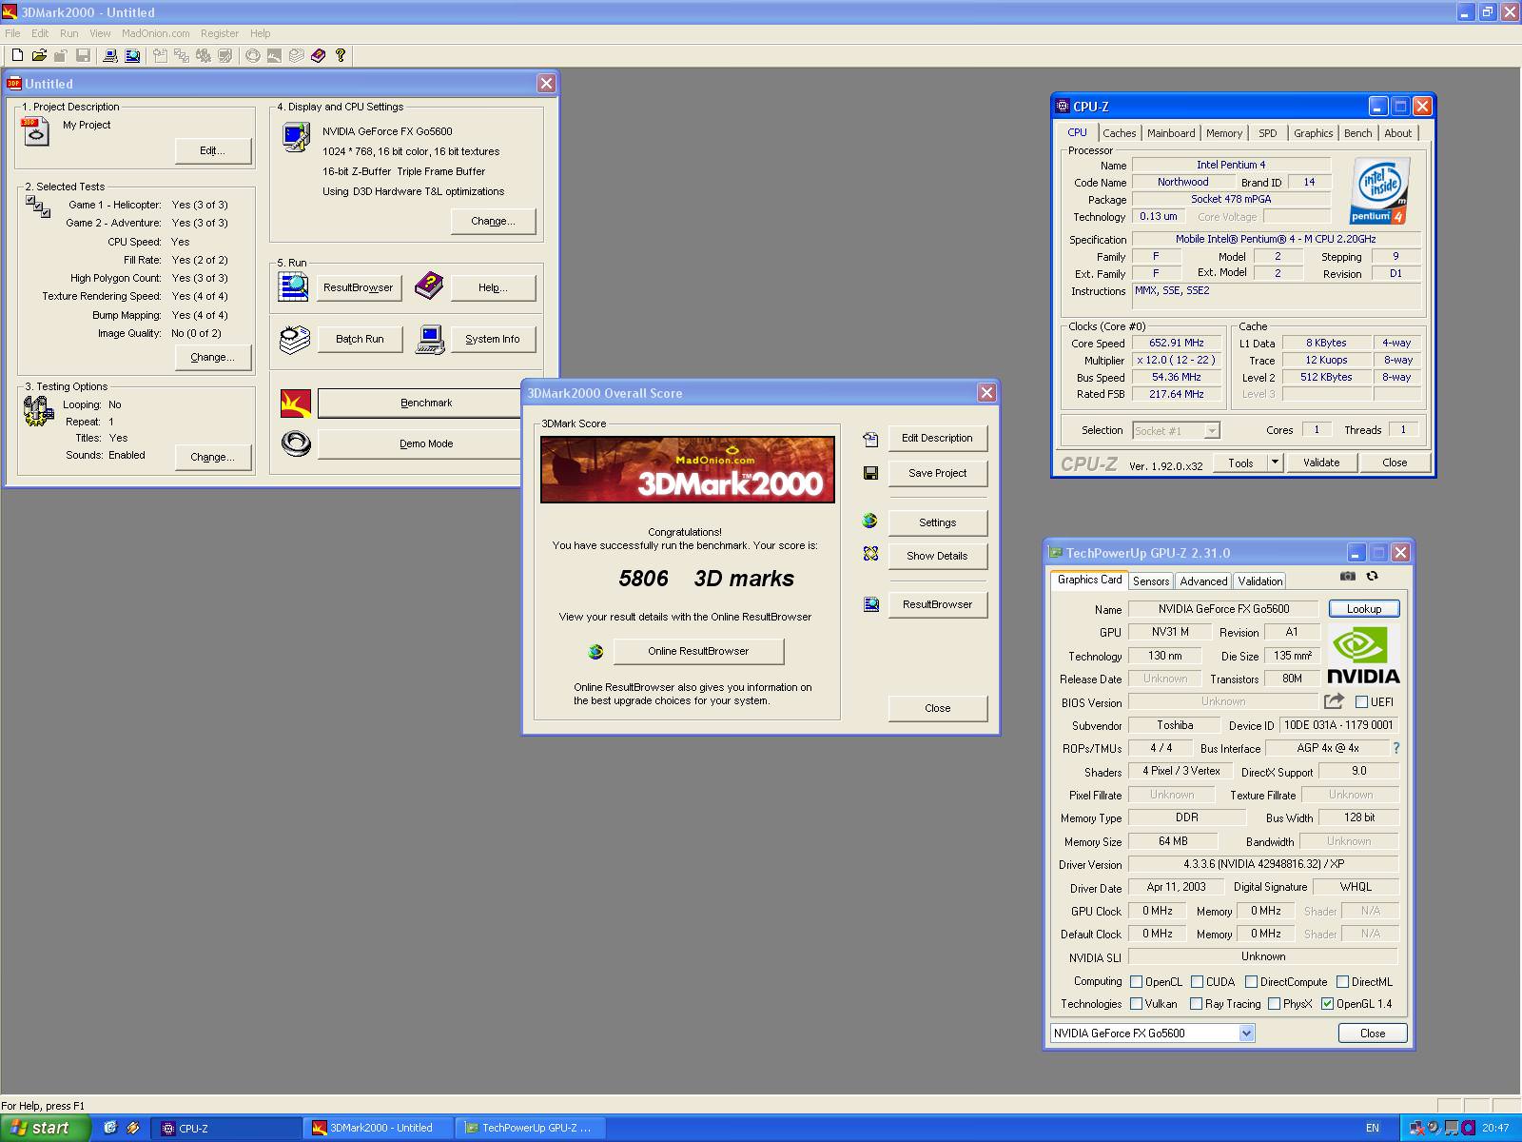Toggle the Vulkan checkbox
Screen dimensions: 1522x1142
coord(1136,1003)
